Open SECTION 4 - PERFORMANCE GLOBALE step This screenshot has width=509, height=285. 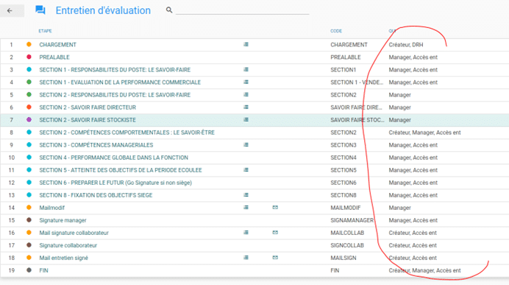pyautogui.click(x=113, y=158)
